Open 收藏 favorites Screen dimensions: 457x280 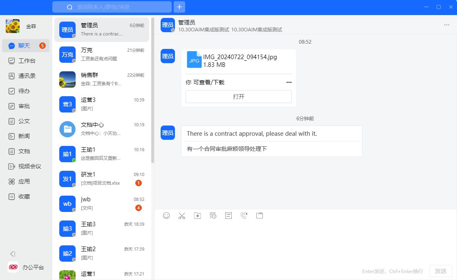point(24,196)
